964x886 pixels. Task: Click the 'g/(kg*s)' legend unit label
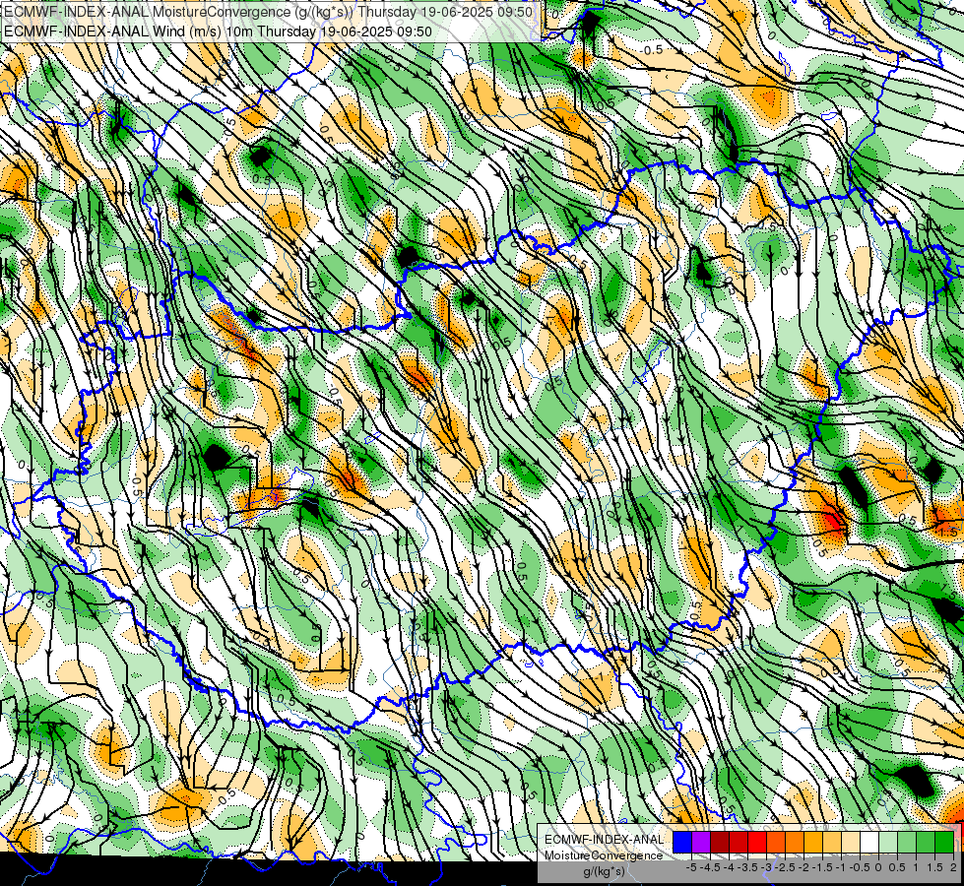pos(604,872)
